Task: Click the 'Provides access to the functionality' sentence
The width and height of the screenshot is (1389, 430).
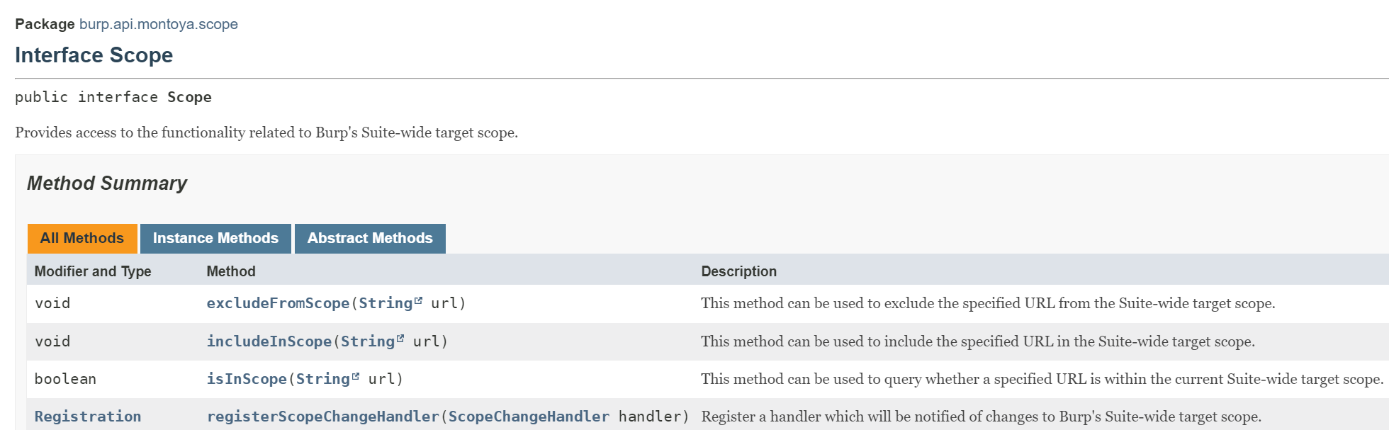Action: pos(266,132)
